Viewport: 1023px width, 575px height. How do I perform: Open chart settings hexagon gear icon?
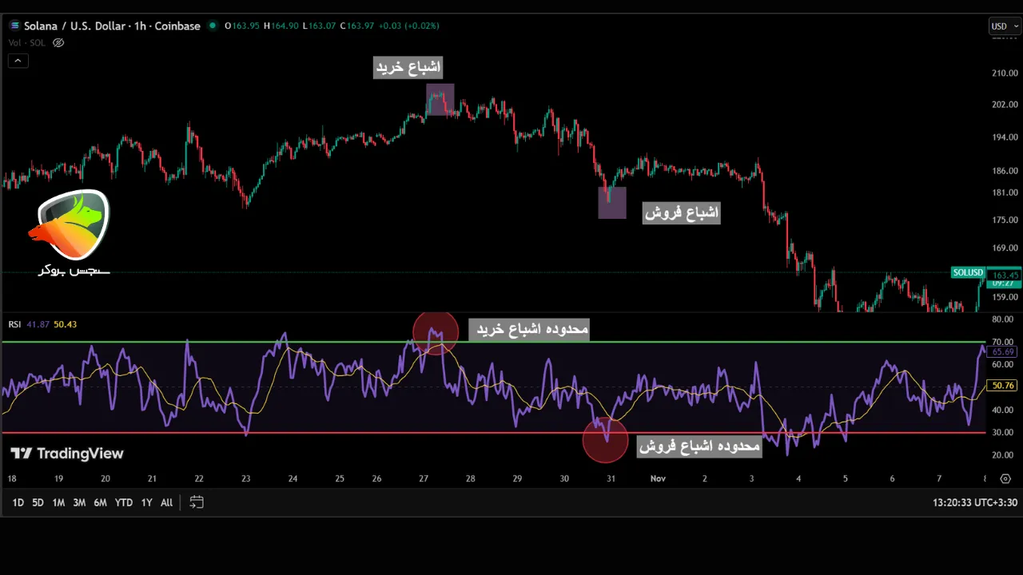[x=1005, y=479]
